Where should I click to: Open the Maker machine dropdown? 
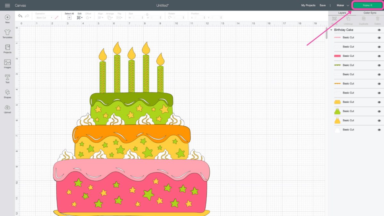coord(343,5)
